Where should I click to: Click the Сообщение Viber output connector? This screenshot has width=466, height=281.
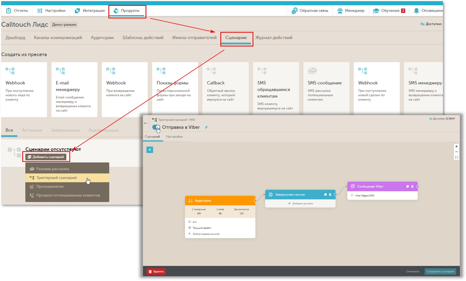(418, 186)
